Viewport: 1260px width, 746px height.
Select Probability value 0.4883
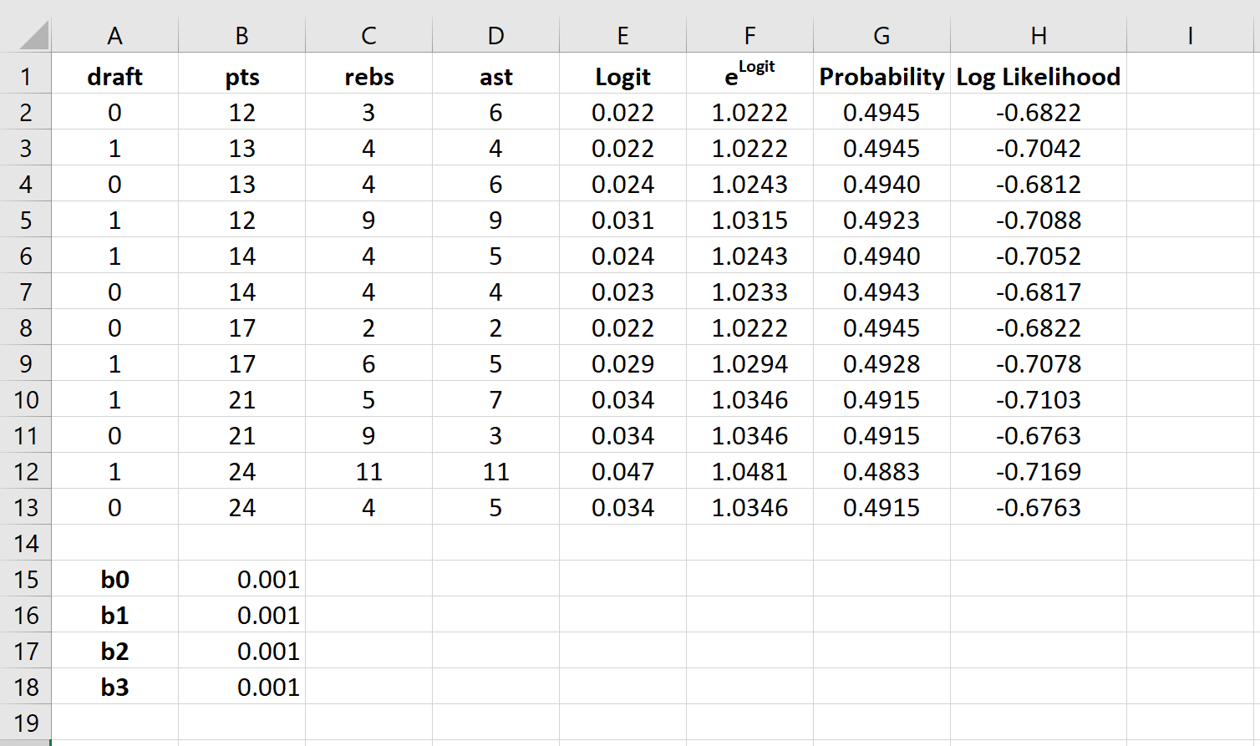pyautogui.click(x=881, y=472)
